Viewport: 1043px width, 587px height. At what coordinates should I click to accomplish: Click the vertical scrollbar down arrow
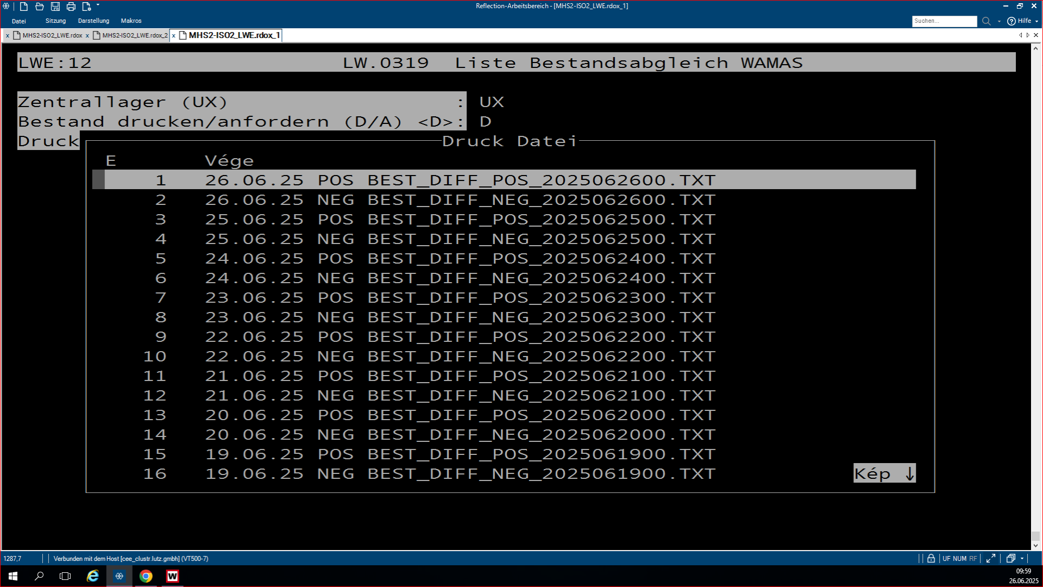click(x=1035, y=545)
